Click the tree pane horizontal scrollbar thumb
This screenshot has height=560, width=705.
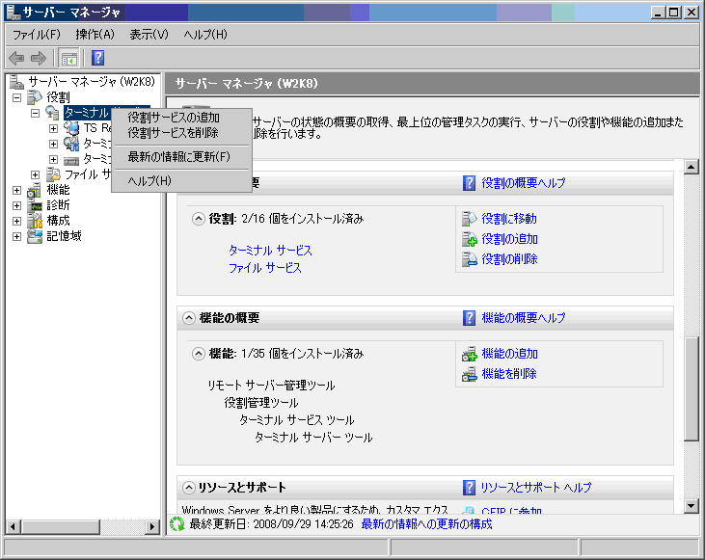pos(60,526)
